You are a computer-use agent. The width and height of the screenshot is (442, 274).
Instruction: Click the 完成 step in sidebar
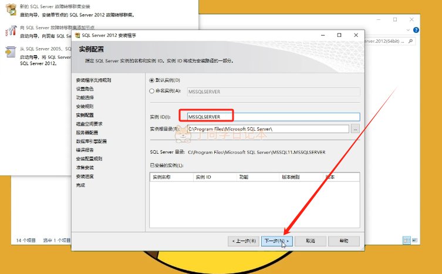(80, 185)
